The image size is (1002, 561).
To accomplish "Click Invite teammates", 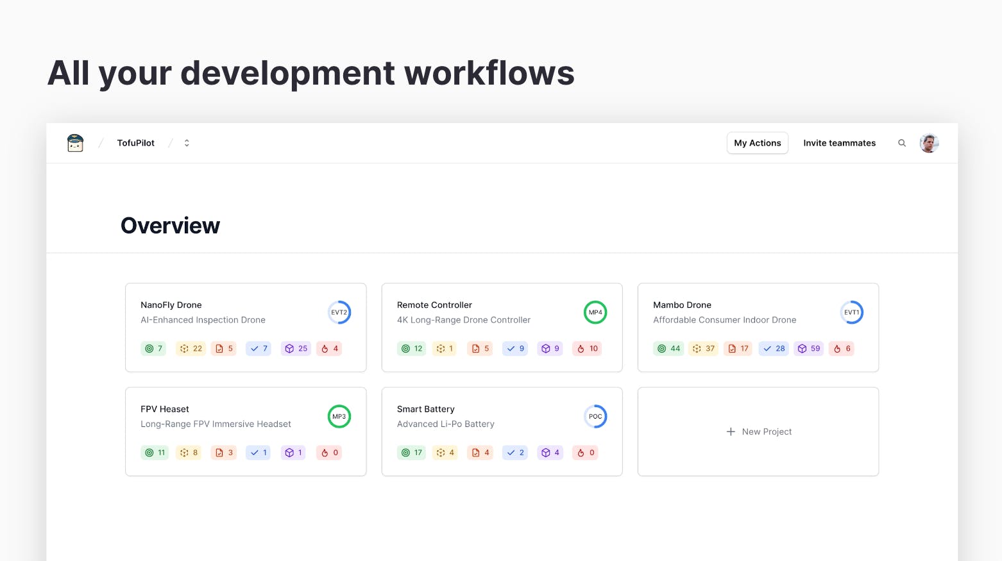I will pos(839,143).
